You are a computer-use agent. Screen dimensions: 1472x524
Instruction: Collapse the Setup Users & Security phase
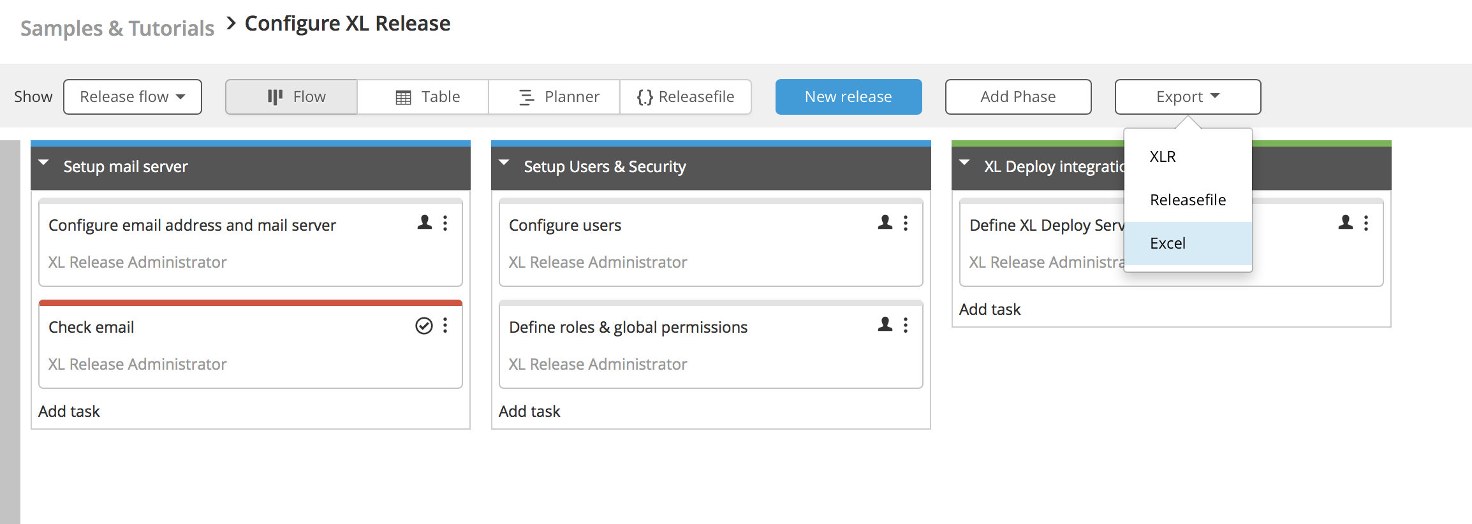(x=504, y=163)
